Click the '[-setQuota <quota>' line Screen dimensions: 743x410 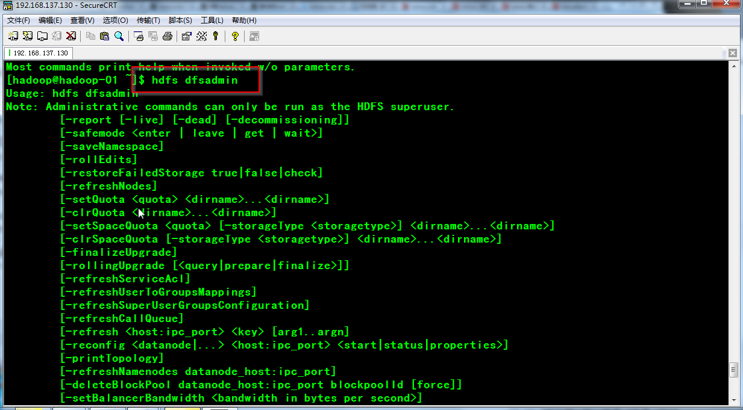(195, 199)
